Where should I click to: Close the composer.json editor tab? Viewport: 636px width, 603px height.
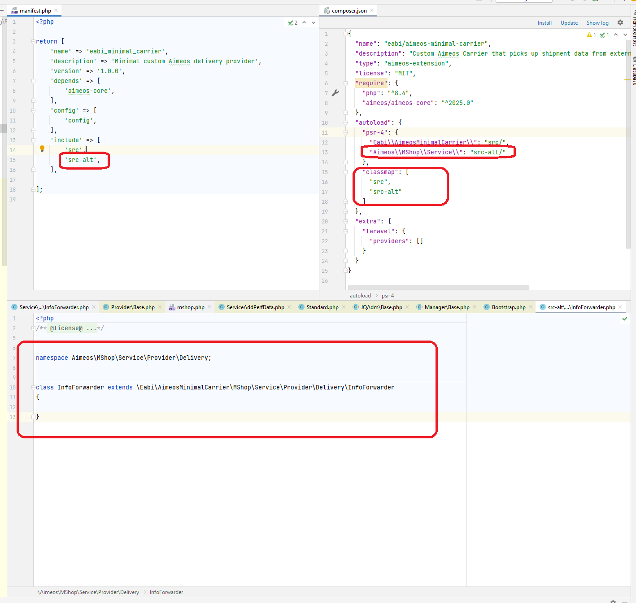(372, 10)
